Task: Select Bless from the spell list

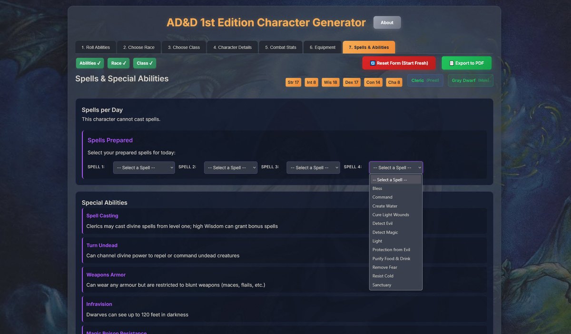Action: [x=396, y=188]
